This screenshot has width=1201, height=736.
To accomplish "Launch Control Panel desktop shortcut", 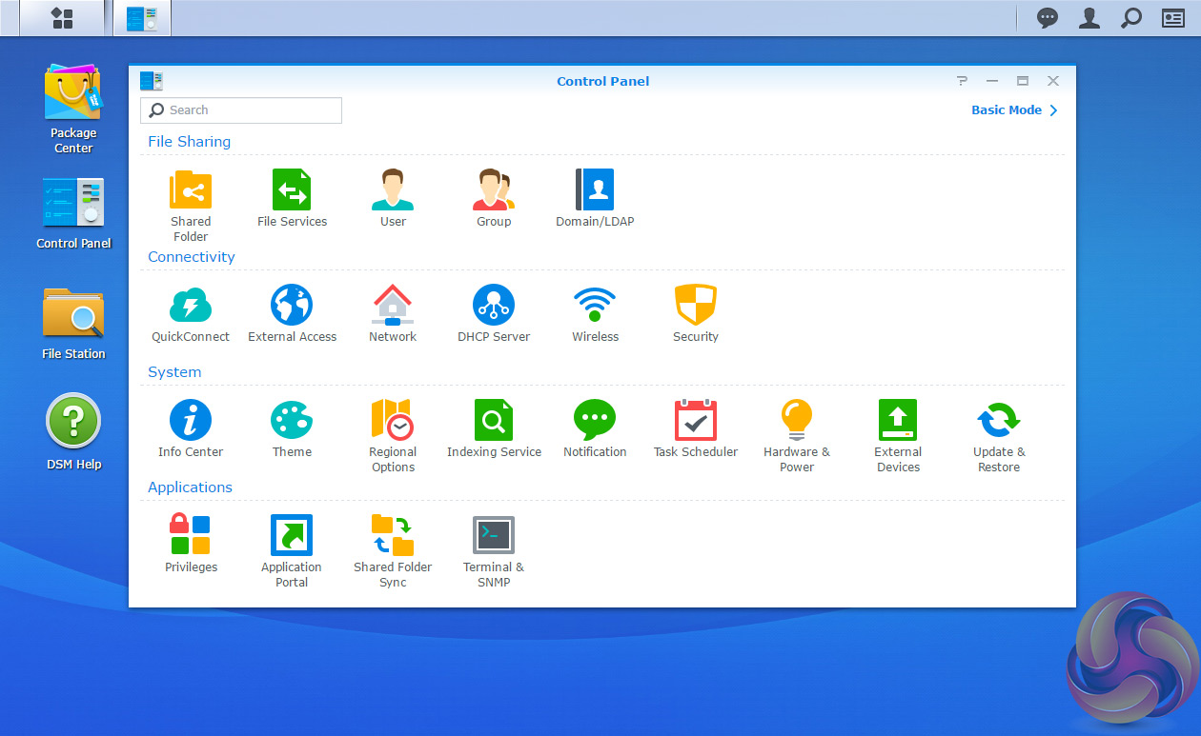I will pos(73,213).
